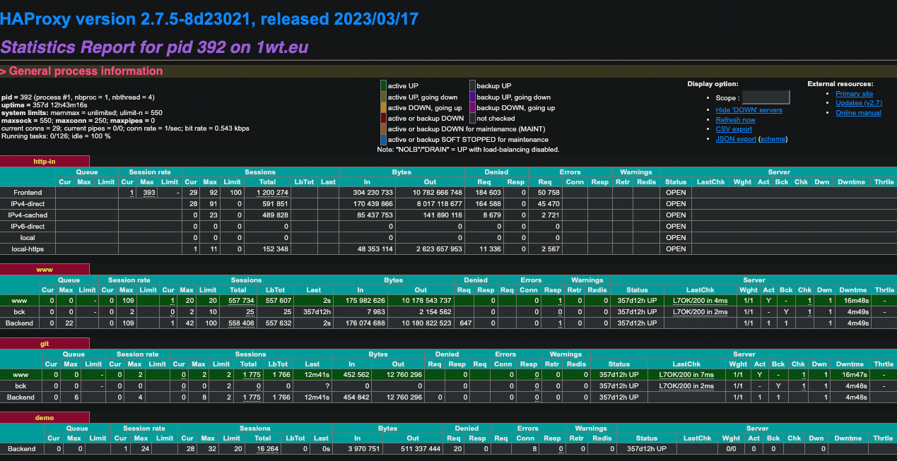Open the JSON export link
The width and height of the screenshot is (897, 461).
736,139
